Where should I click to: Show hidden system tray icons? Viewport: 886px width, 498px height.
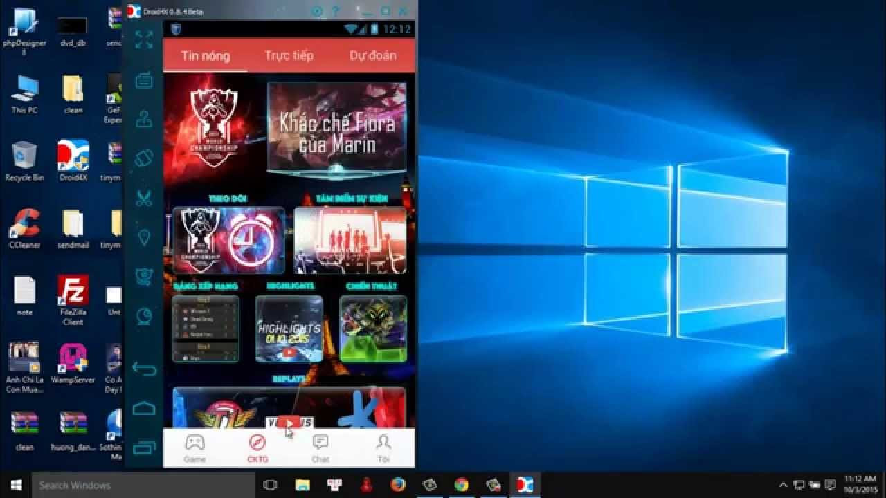(x=784, y=485)
